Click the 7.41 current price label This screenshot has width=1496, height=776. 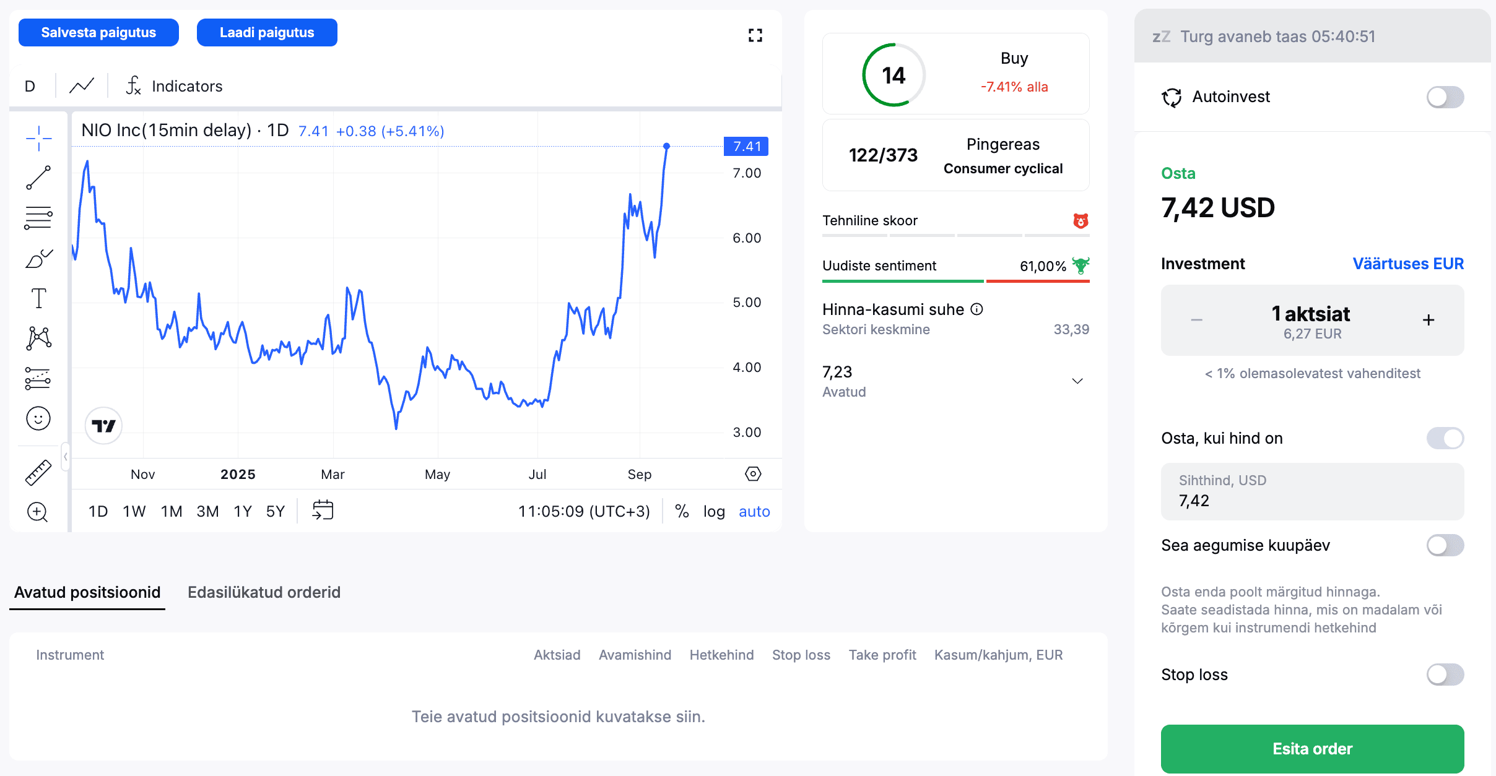tap(746, 147)
